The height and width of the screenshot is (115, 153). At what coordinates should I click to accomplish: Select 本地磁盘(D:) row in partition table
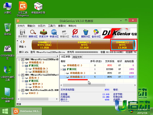click(x=98, y=73)
